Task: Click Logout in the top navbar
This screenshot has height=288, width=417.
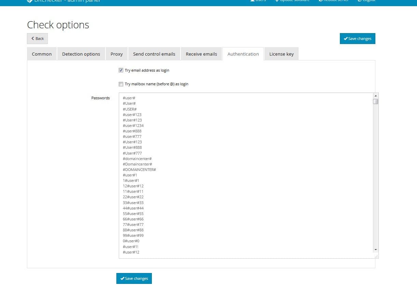Action: tap(366, 1)
